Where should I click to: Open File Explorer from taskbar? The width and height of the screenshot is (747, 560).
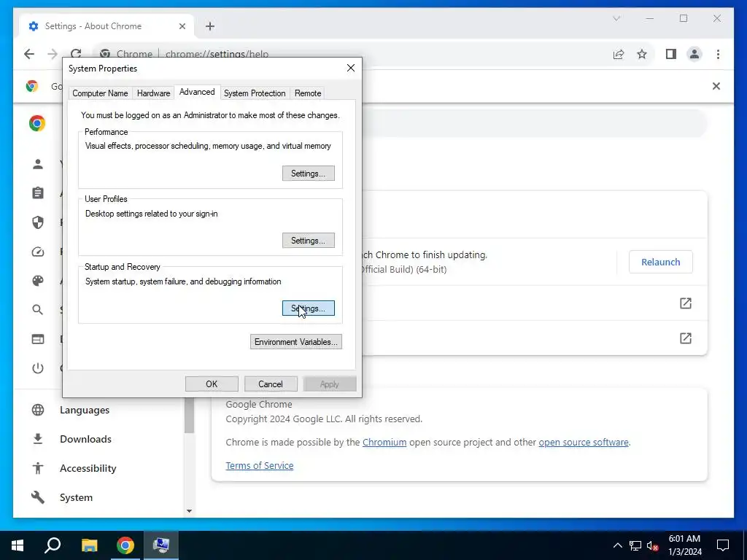(x=89, y=545)
